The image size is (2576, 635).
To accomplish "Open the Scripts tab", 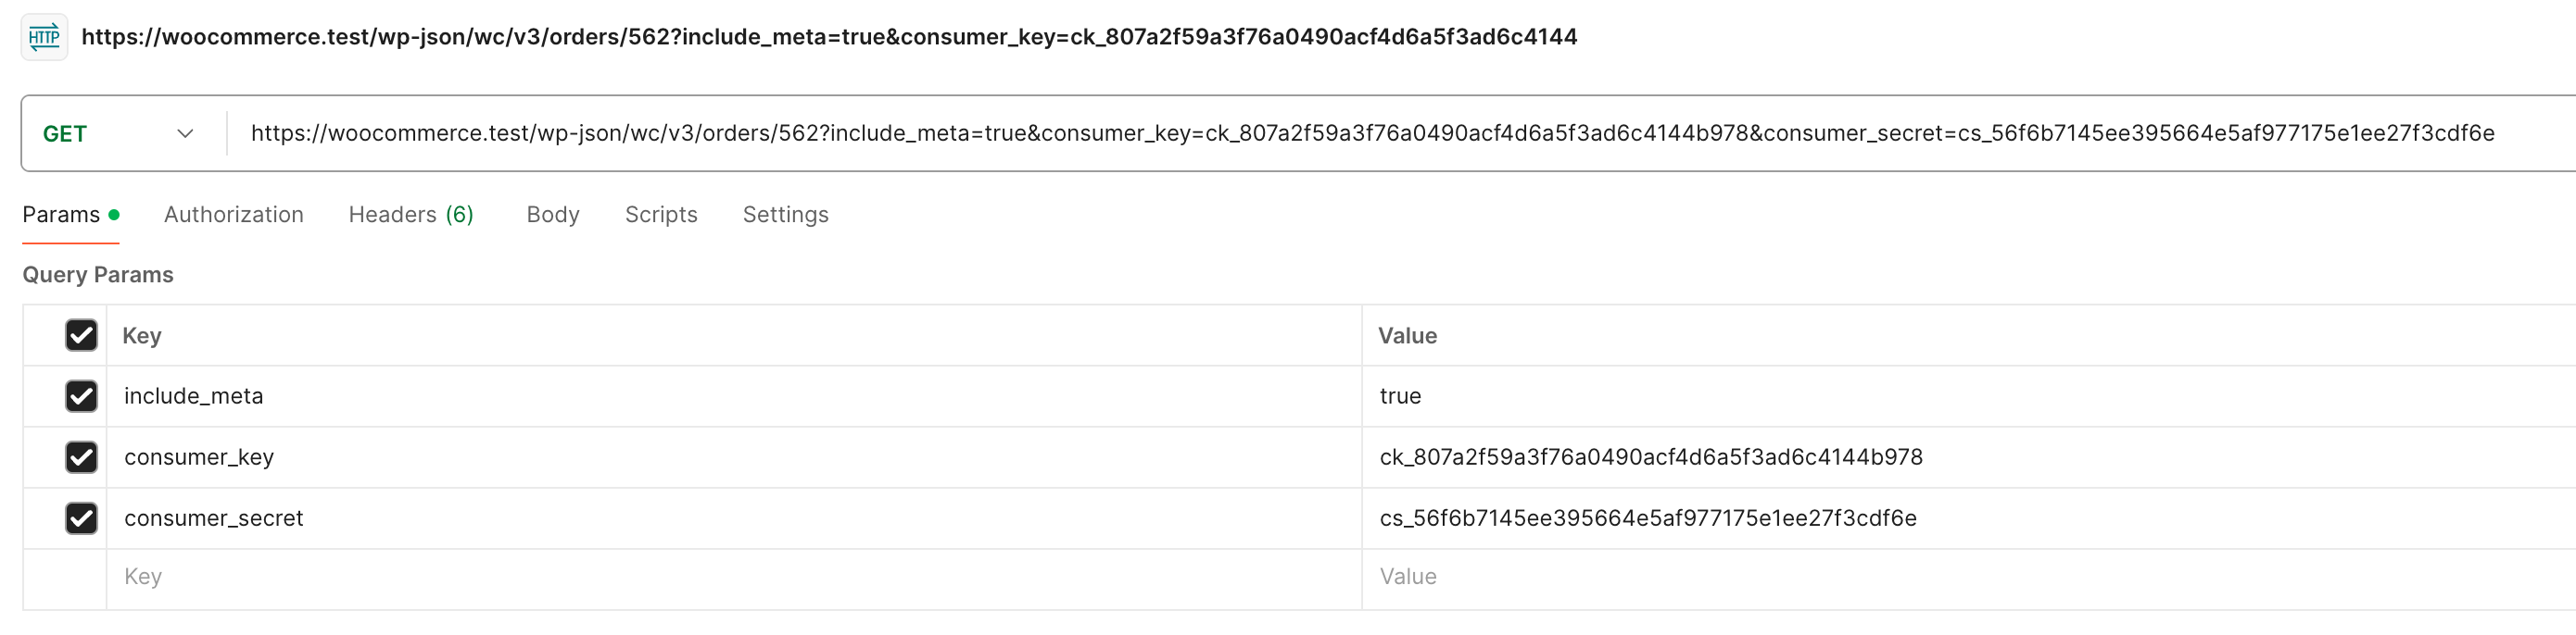I will click(x=660, y=215).
